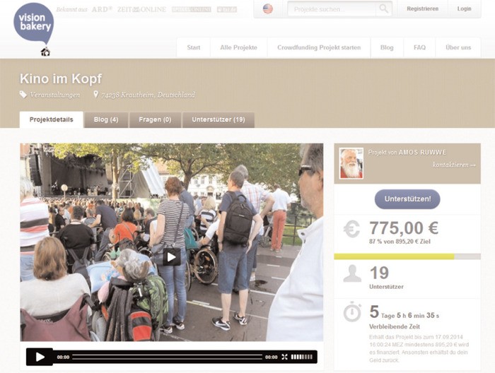Open the Crowdfunding Projekt starten menu item

pos(319,47)
